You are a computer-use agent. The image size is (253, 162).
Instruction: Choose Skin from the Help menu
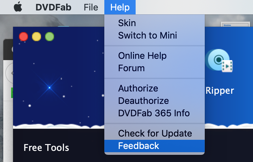155,23
